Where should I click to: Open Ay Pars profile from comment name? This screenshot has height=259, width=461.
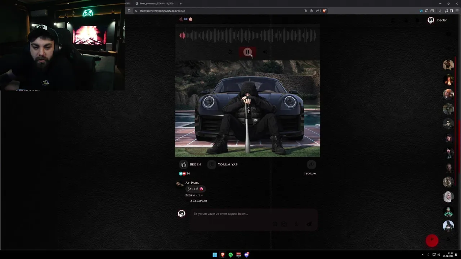192,183
